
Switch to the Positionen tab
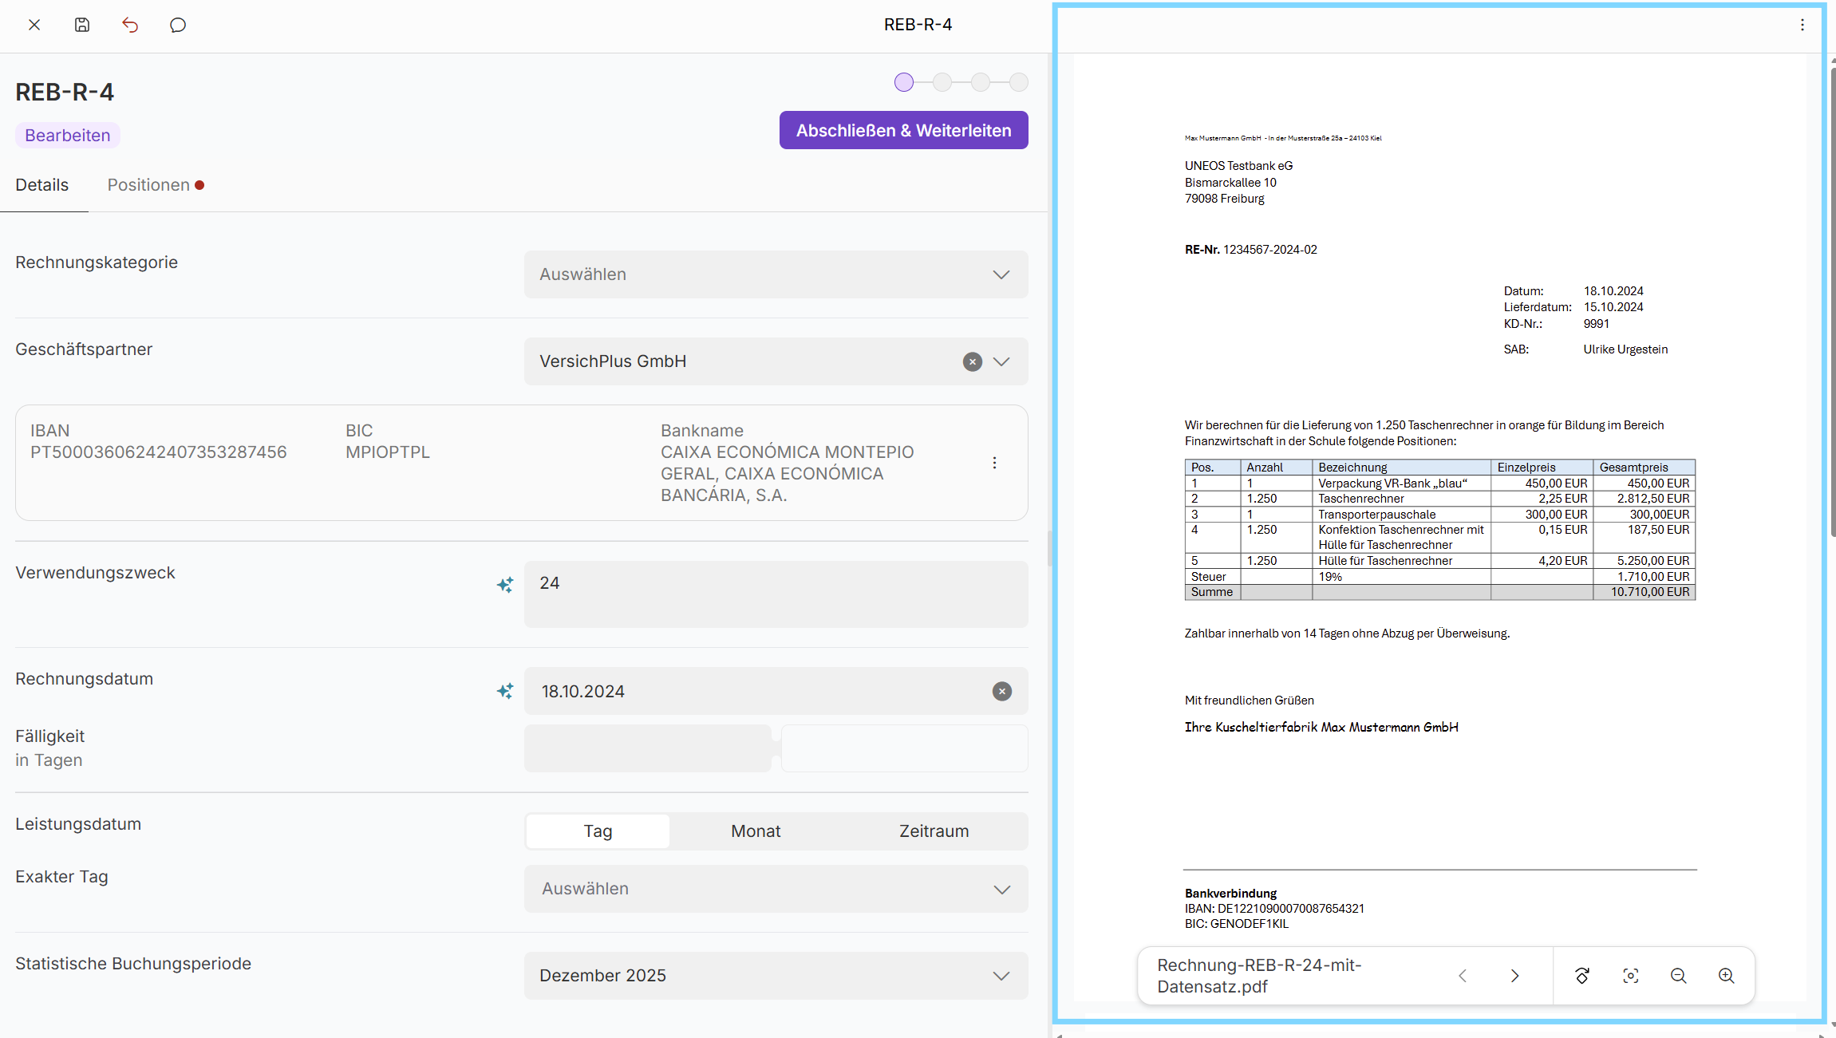[149, 185]
